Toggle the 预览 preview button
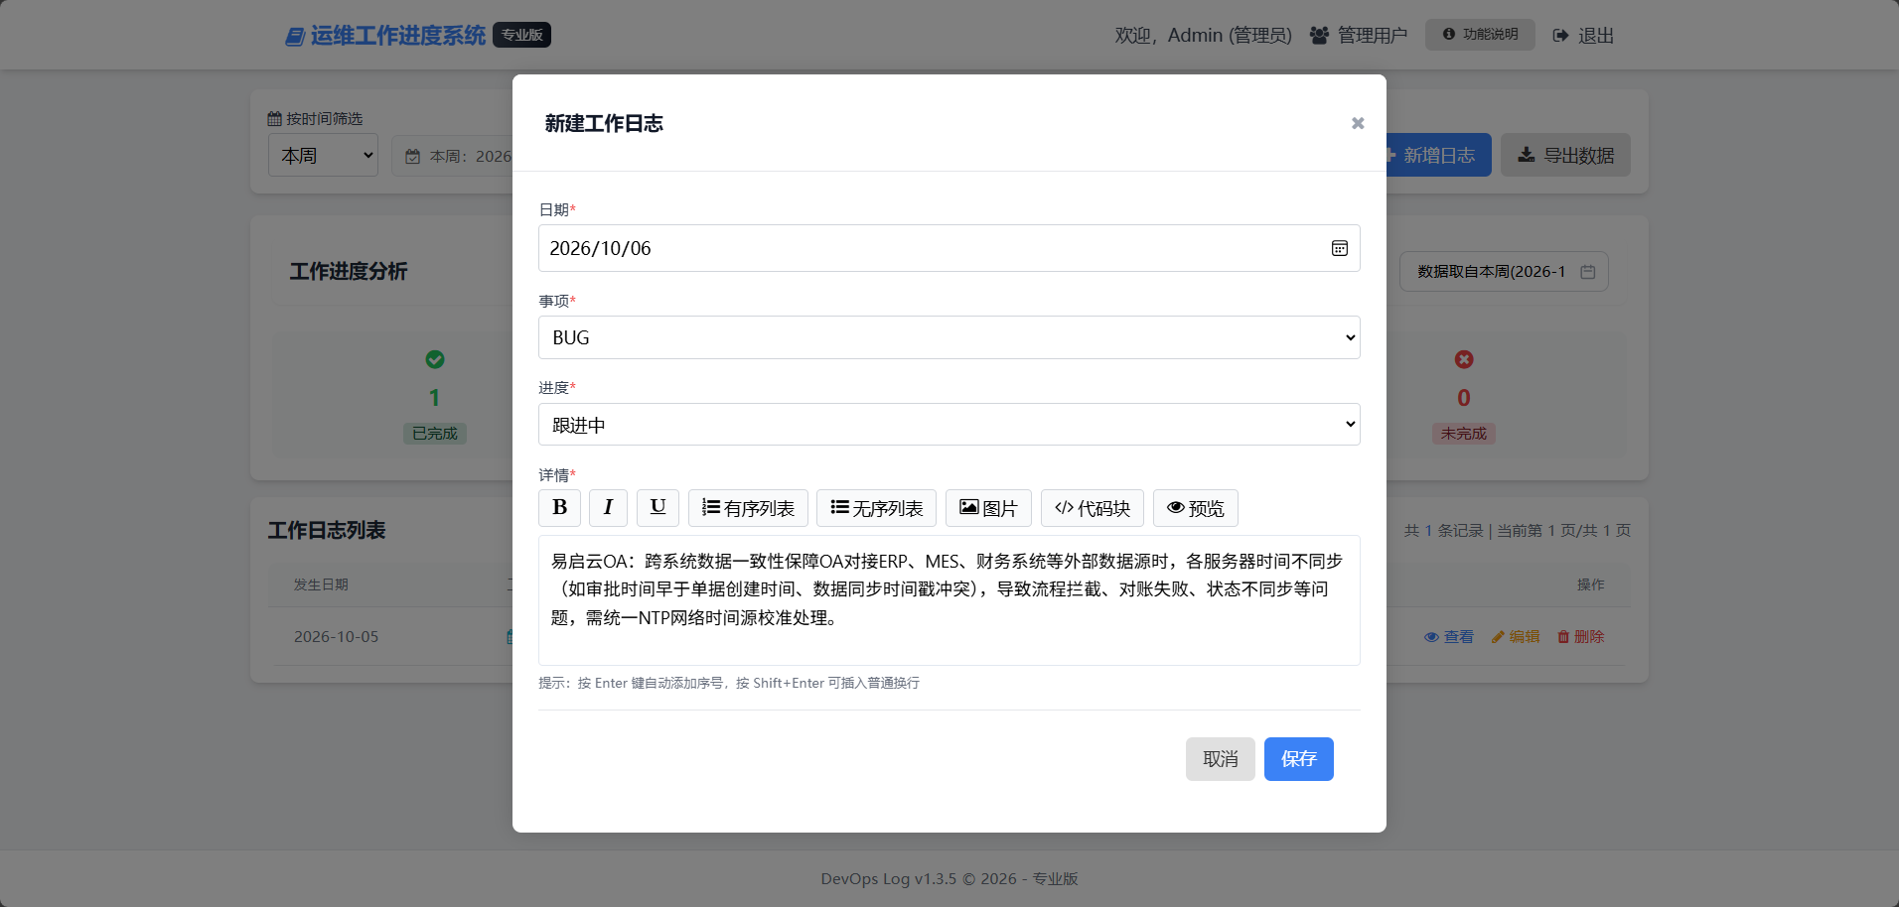This screenshot has width=1899, height=907. pos(1196,508)
